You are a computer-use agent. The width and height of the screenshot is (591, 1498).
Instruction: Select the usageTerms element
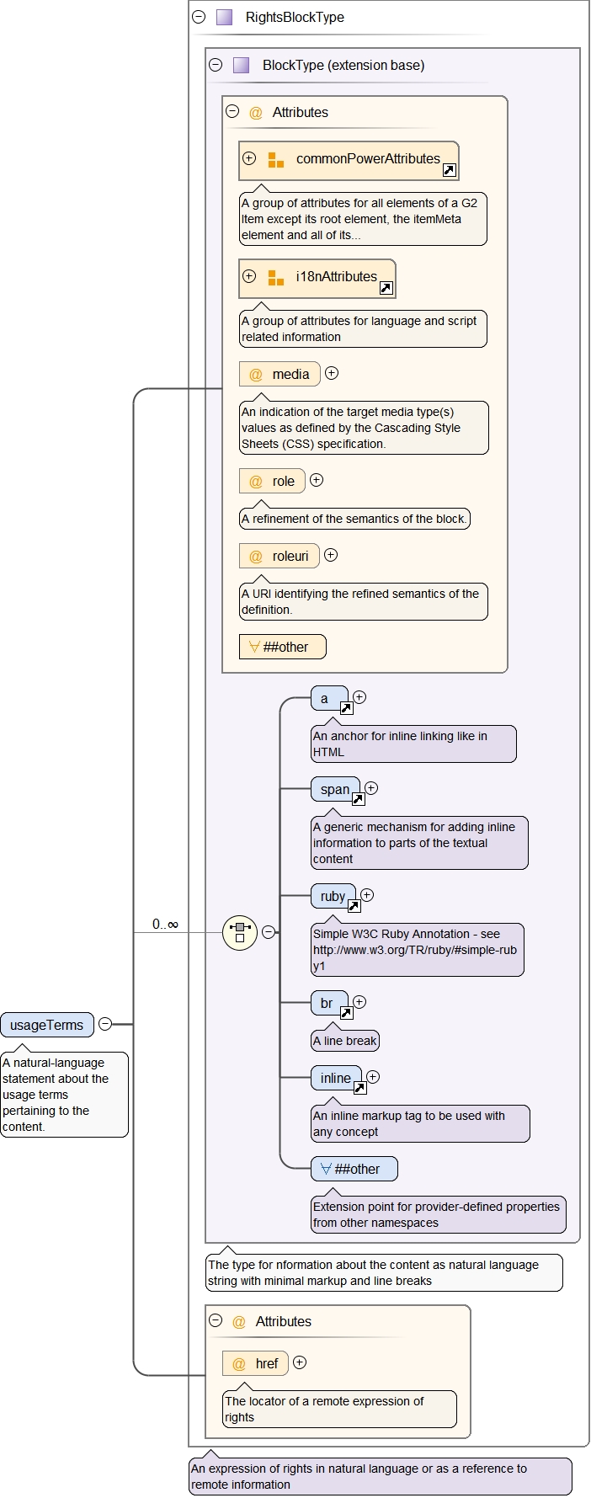[x=47, y=1025]
